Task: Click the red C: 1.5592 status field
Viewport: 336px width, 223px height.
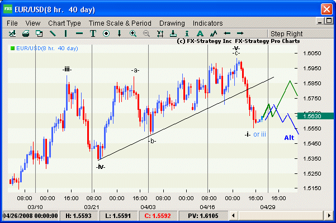Action: tap(158, 216)
